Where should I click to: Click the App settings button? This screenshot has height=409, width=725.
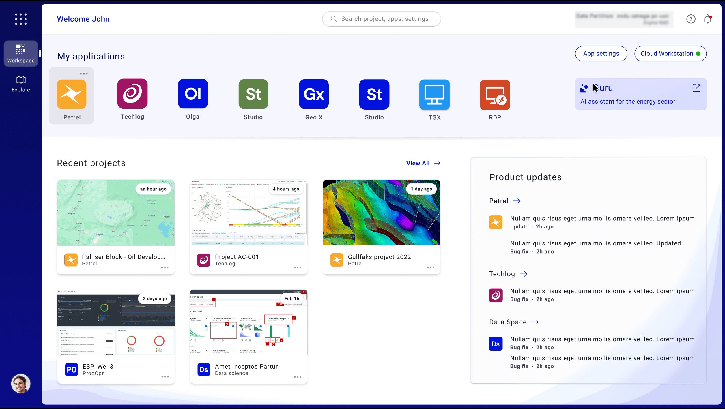tap(601, 54)
